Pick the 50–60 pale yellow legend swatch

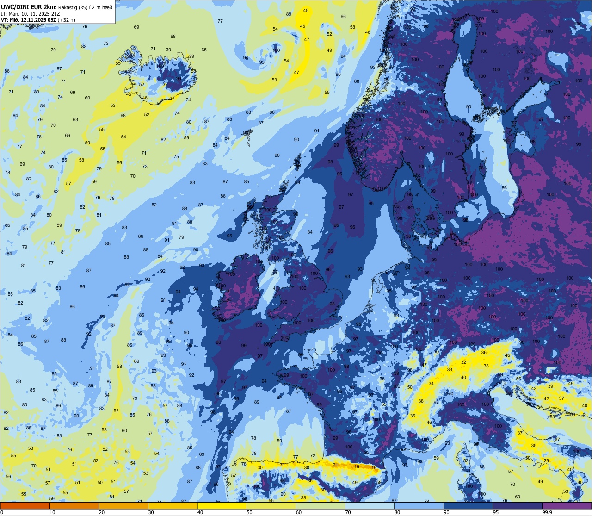[x=271, y=506]
